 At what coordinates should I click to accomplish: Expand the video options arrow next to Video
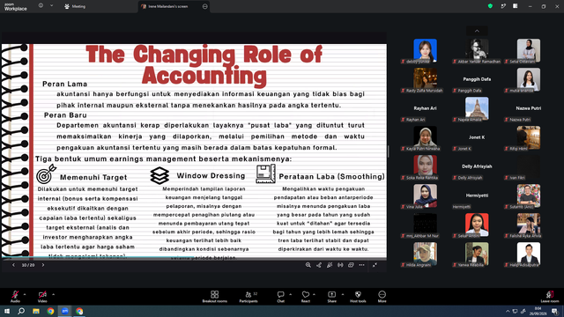pos(53,294)
